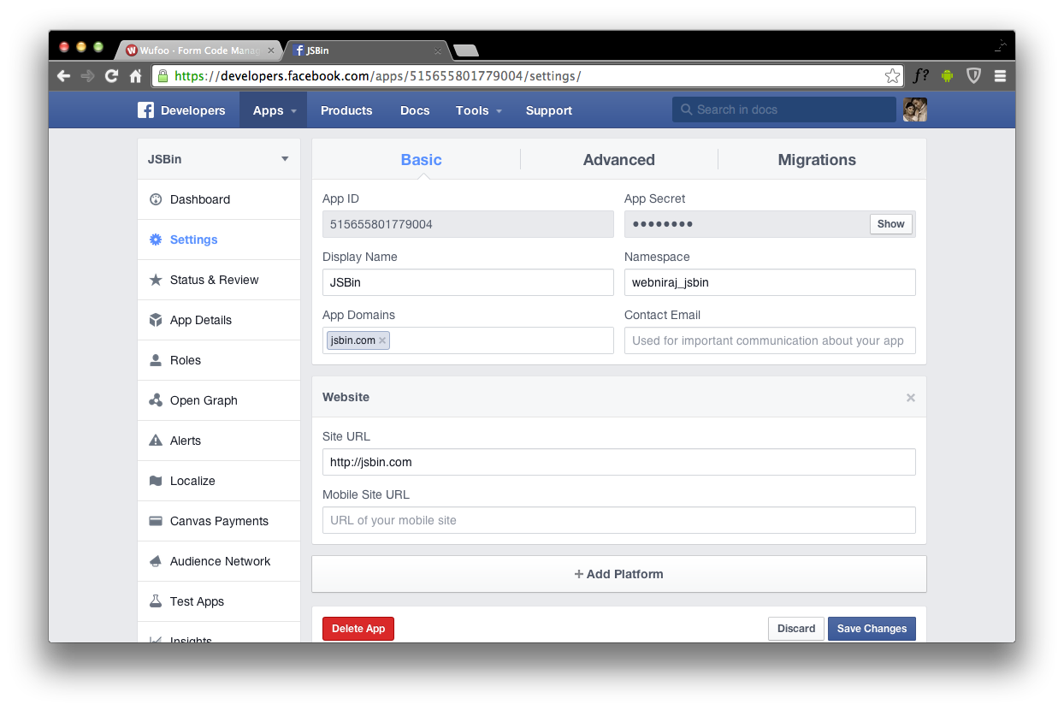Screen dimensions: 1064x710
Task: Click the red Delete App button
Action: tap(358, 629)
